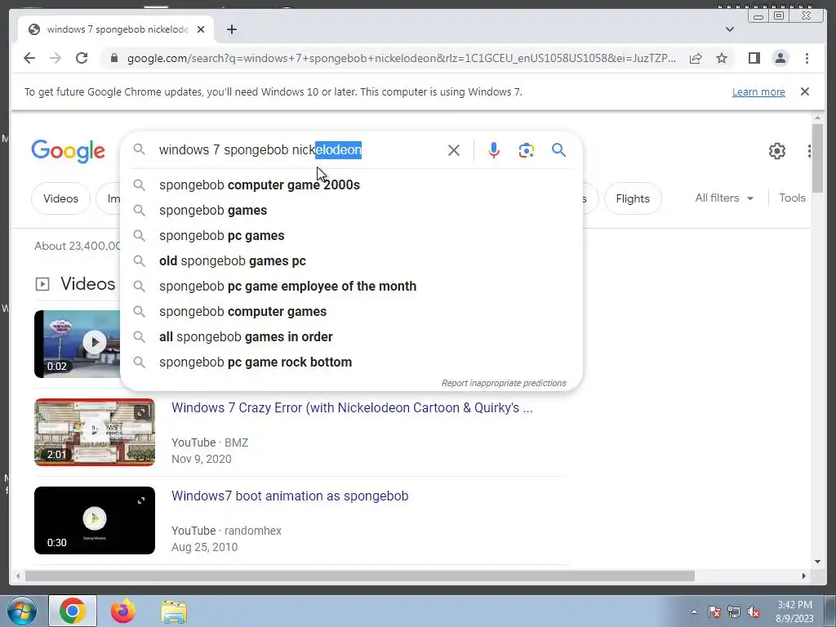
Task: Go back to previous page
Action: 29,58
